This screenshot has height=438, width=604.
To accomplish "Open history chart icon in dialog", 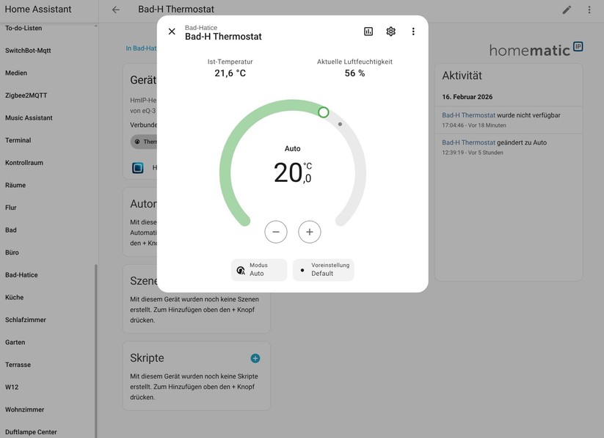I will (368, 32).
